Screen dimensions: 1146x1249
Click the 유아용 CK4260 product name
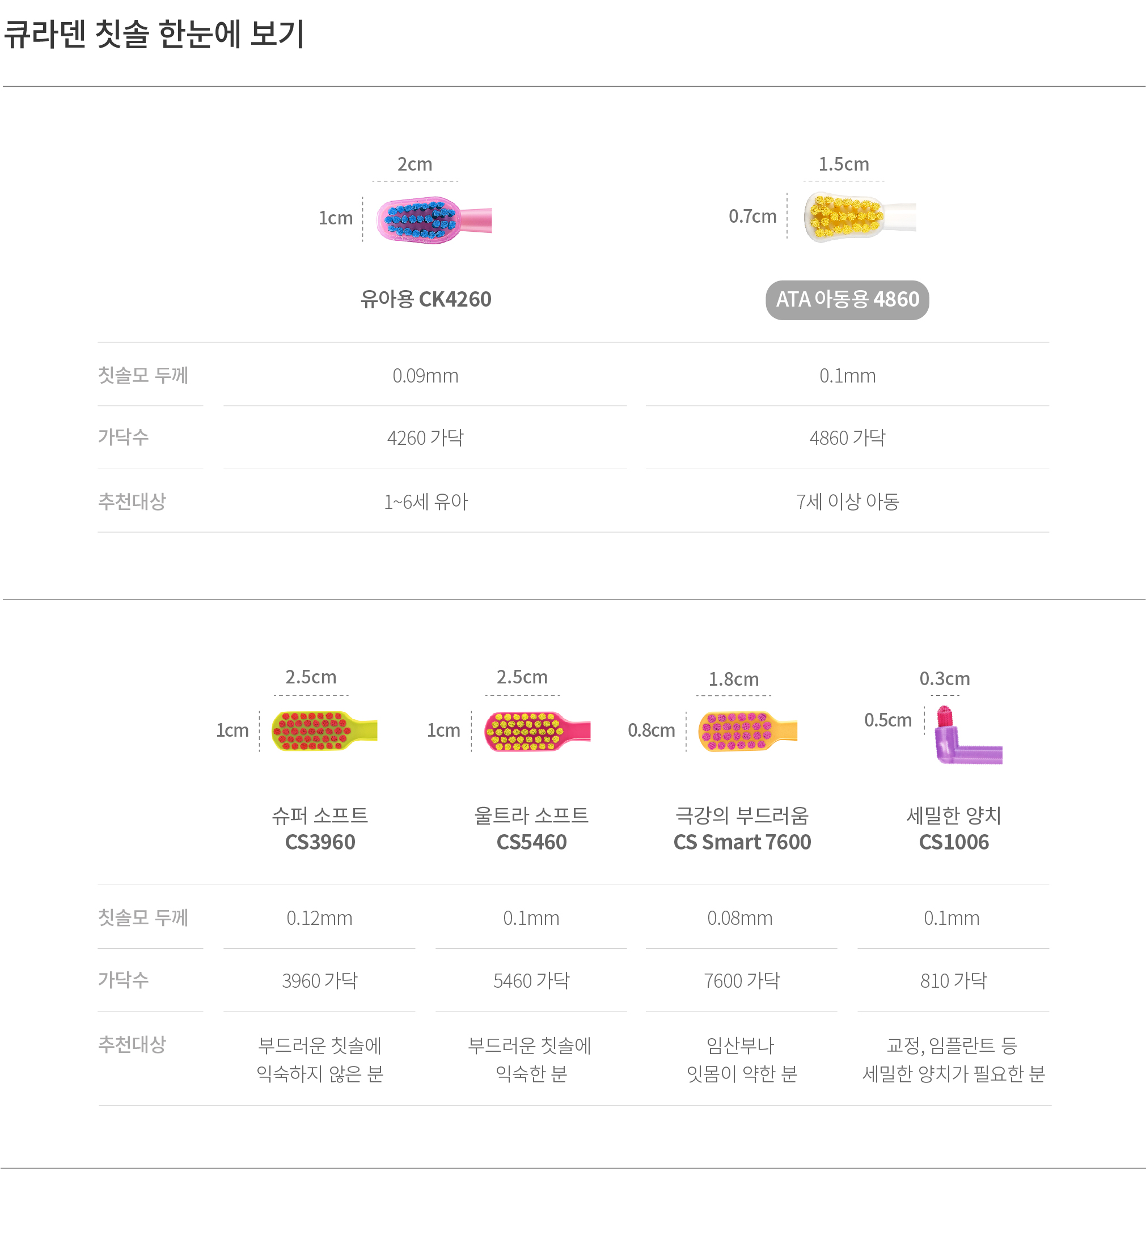(x=426, y=299)
